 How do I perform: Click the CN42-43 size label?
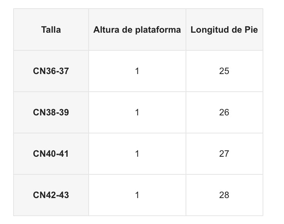pyautogui.click(x=51, y=195)
